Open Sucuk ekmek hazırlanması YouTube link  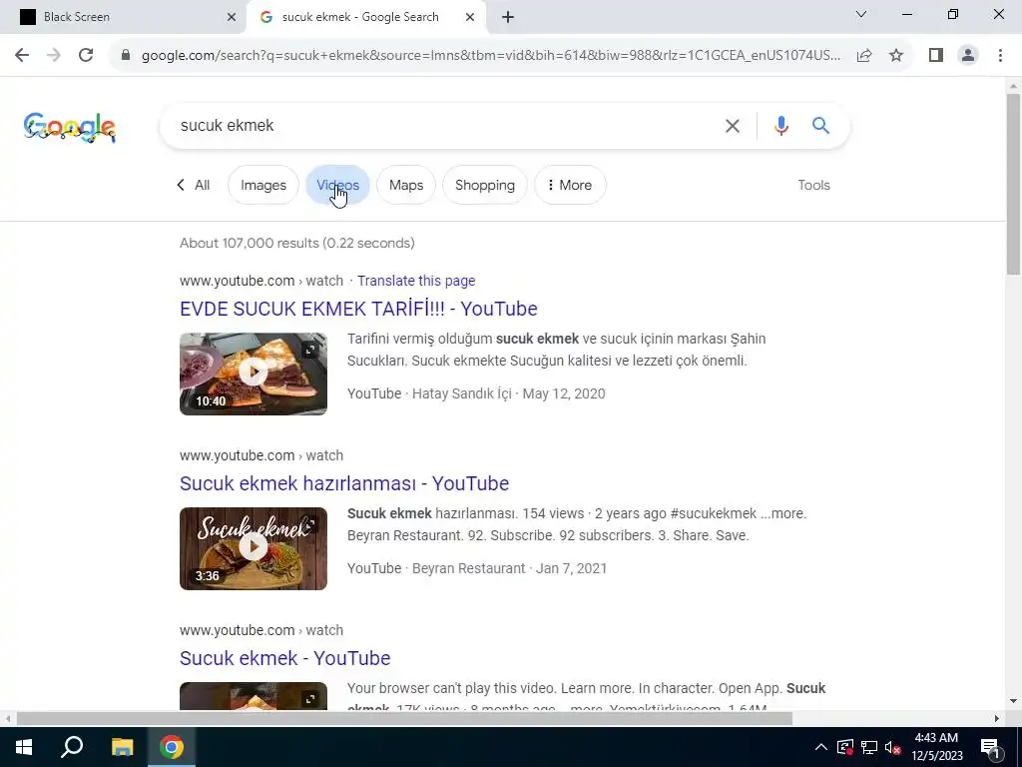344,483
